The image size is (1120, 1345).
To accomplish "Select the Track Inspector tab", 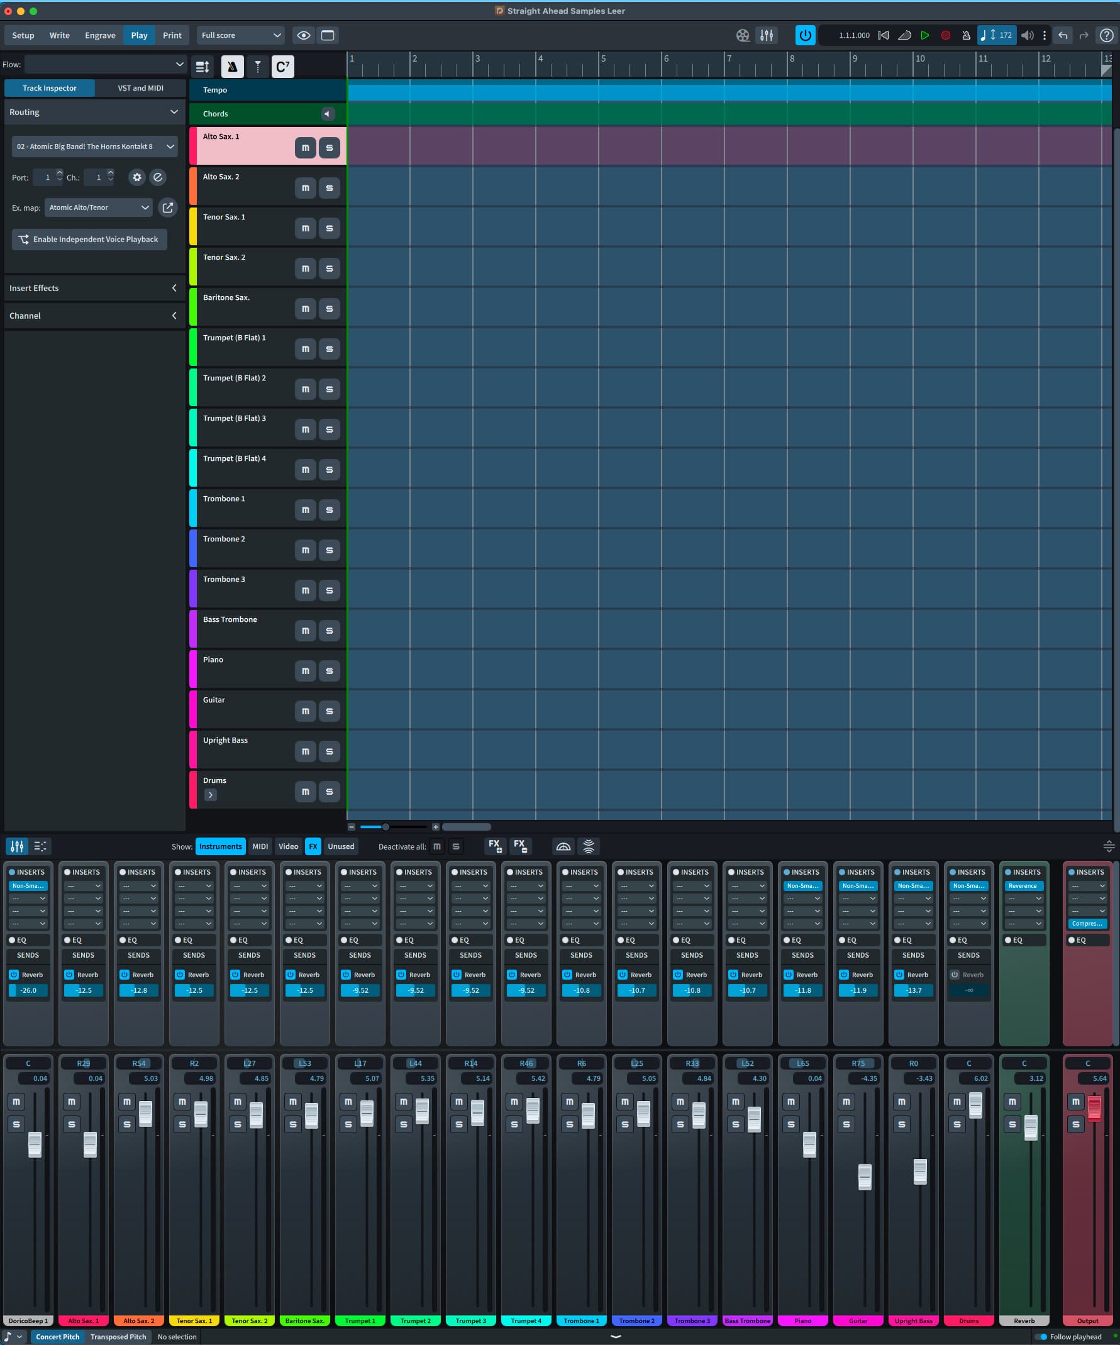I will click(49, 89).
